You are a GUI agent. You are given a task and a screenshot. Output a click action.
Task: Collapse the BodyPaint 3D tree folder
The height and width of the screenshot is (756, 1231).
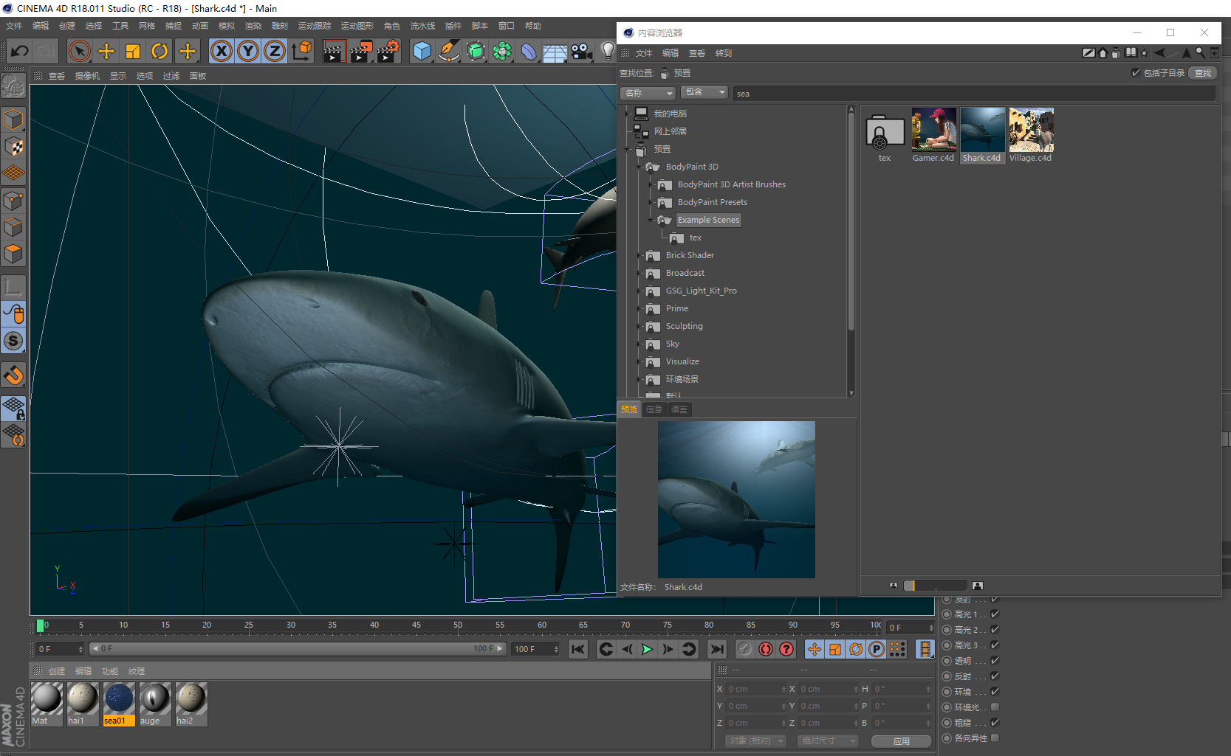click(x=639, y=167)
